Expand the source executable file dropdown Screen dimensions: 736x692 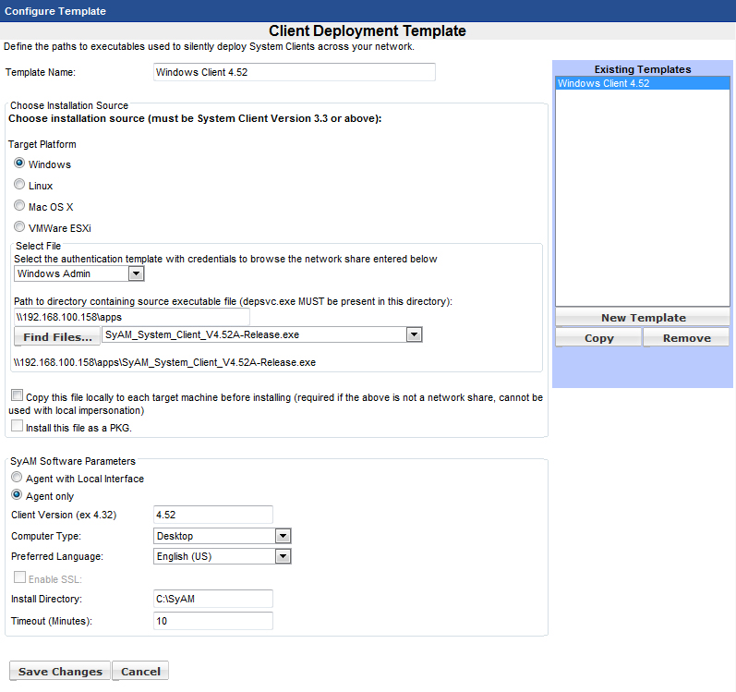(261, 335)
